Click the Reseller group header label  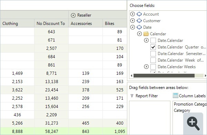[84, 15]
